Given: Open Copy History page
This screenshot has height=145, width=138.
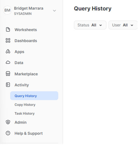Looking at the screenshot, I should pyautogui.click(x=25, y=105).
